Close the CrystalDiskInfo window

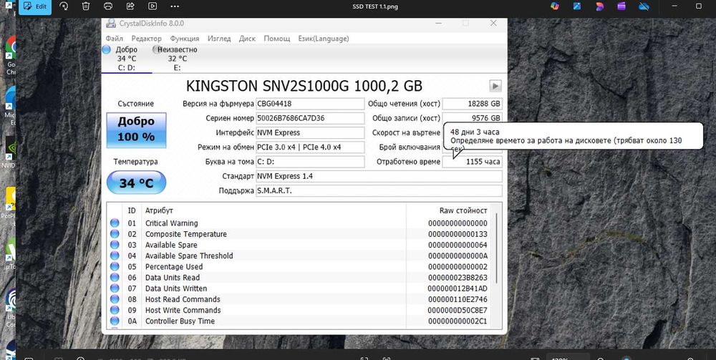click(493, 24)
